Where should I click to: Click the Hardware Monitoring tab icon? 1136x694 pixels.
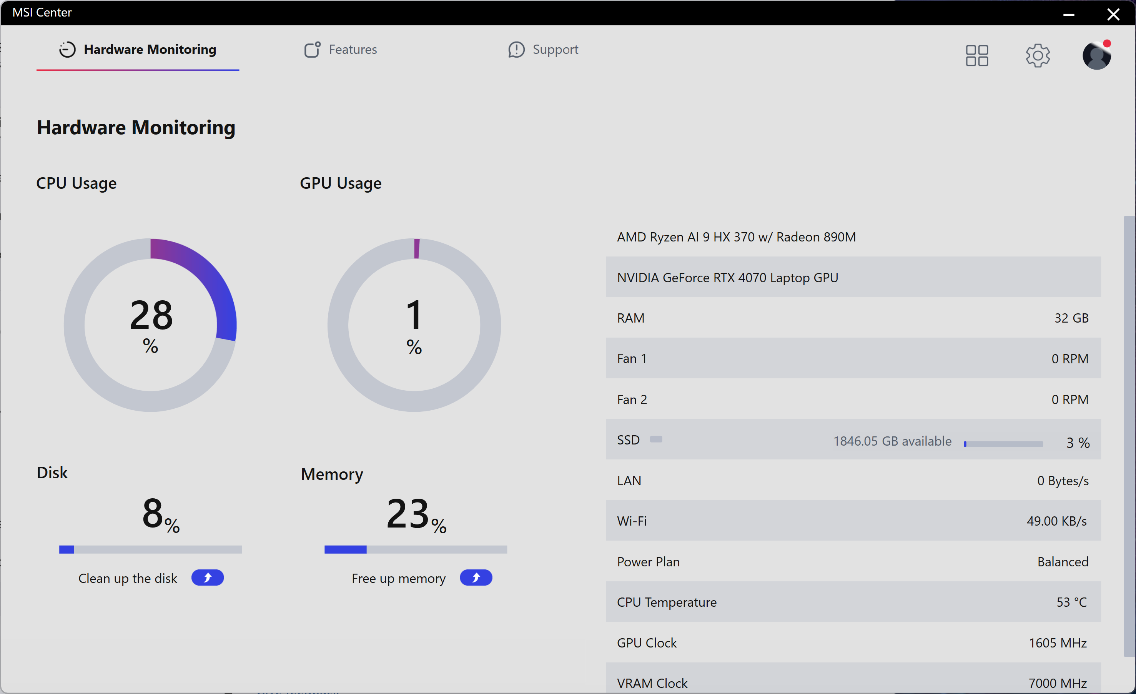(x=67, y=49)
